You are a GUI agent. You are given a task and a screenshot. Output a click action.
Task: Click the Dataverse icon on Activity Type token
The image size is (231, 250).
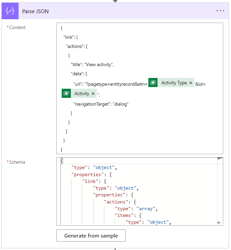pyautogui.click(x=153, y=83)
